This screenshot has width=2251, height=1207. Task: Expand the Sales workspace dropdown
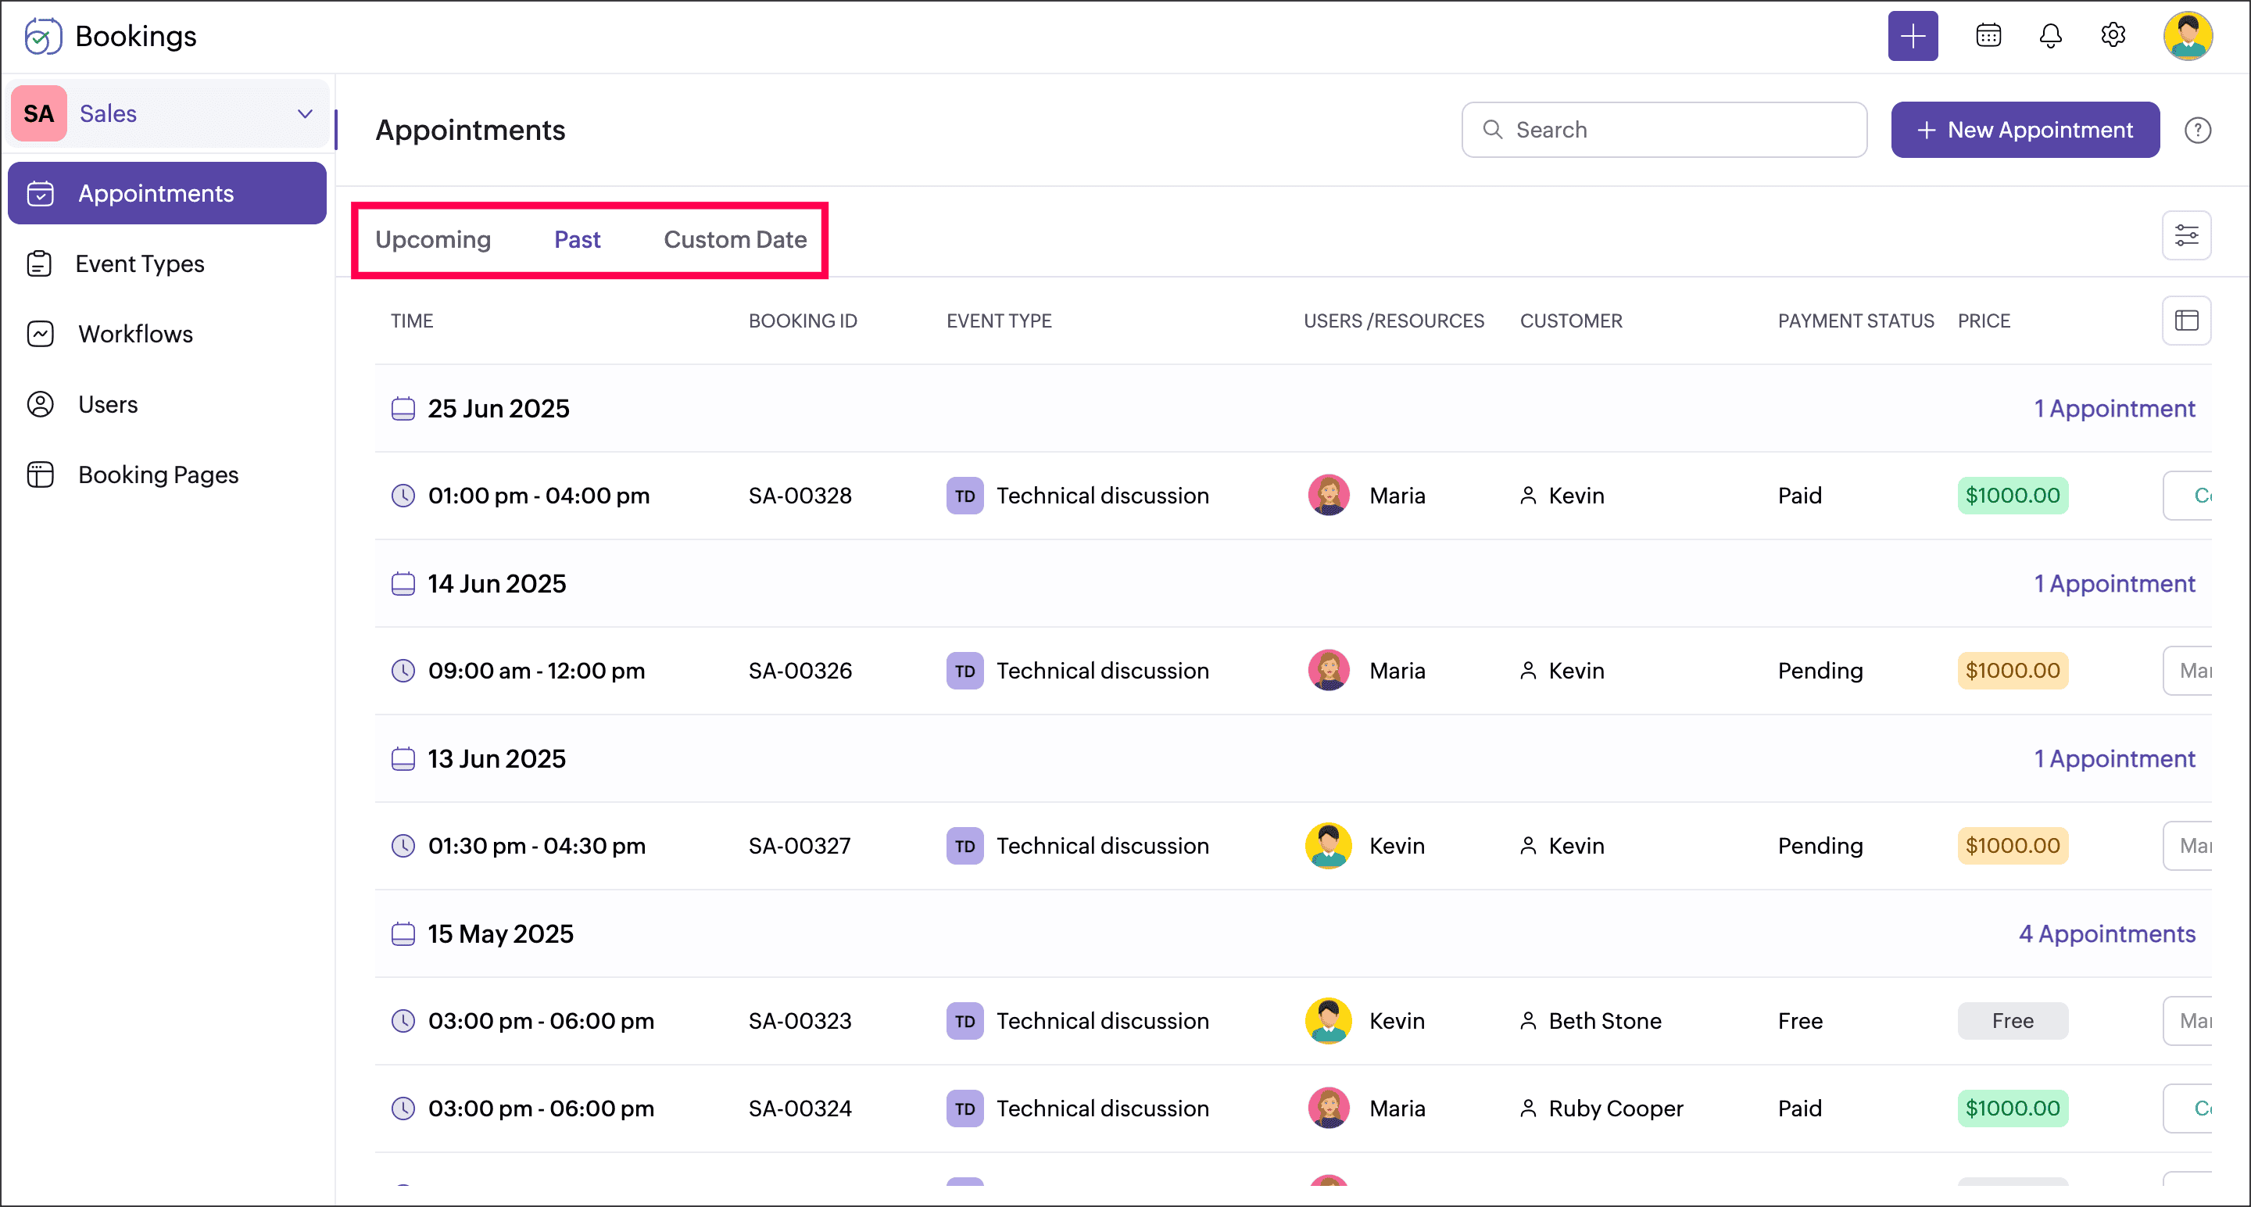(x=305, y=113)
